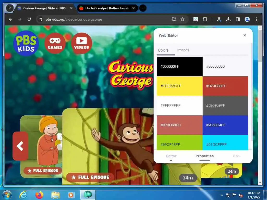Image resolution: width=267 pixels, height=200 pixels.
Task: Click the PBS Kids logo
Action: point(26,43)
